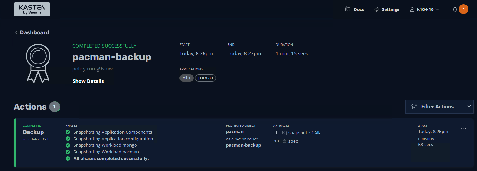
Task: Click the filter sliders icon
Action: (x=414, y=107)
